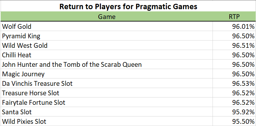Image resolution: width=256 pixels, height=126 pixels.
Task: Select the Wild Pixies Slot cell
Action: tap(107, 121)
